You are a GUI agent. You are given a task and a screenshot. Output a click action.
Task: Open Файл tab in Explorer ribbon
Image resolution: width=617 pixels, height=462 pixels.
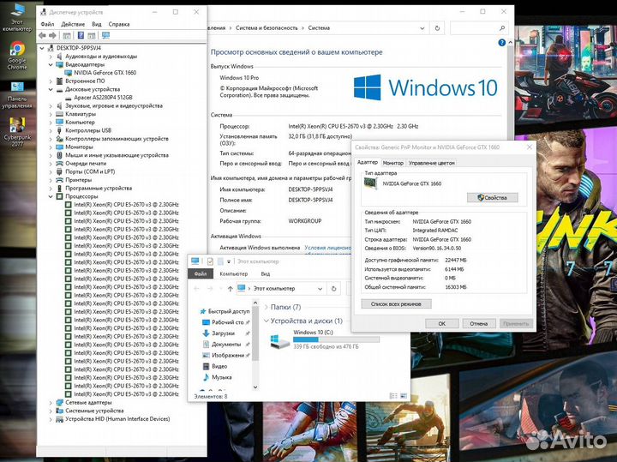[201, 274]
